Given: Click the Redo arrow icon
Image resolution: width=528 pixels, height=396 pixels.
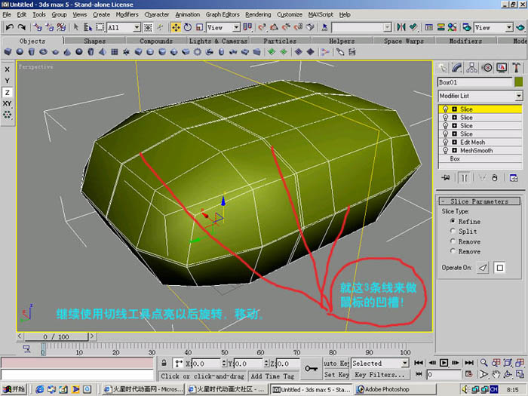Looking at the screenshot, I should pos(22,27).
